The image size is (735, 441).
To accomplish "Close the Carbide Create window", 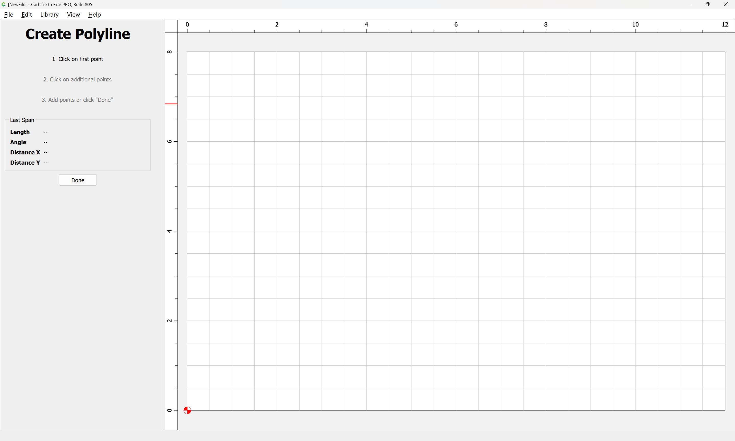I will (726, 4).
